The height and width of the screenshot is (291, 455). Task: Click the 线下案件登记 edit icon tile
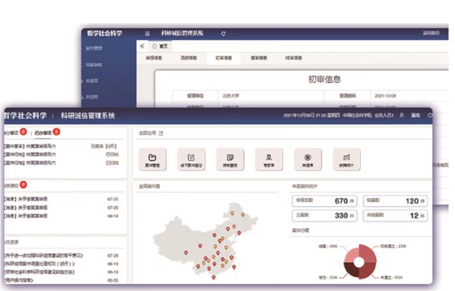coord(191,159)
